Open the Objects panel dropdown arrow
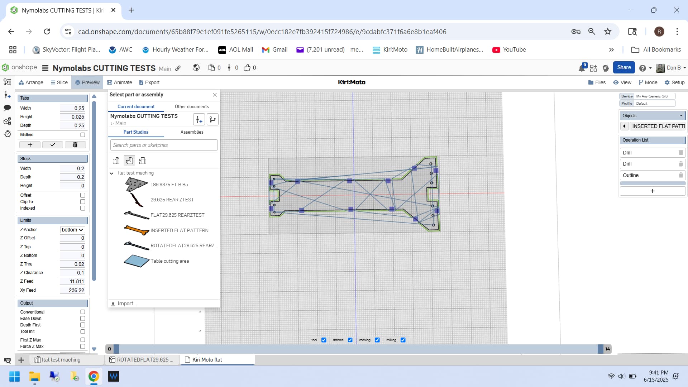This screenshot has width=688, height=387. click(681, 116)
